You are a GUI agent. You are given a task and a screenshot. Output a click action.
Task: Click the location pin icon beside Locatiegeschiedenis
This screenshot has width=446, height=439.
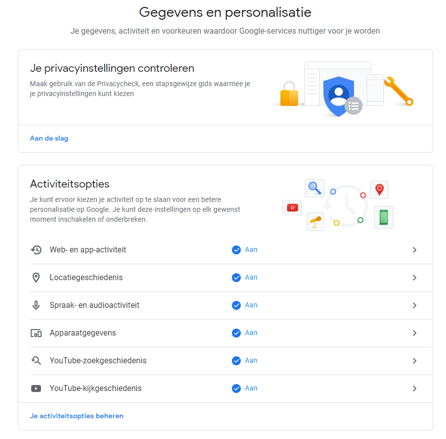(36, 278)
